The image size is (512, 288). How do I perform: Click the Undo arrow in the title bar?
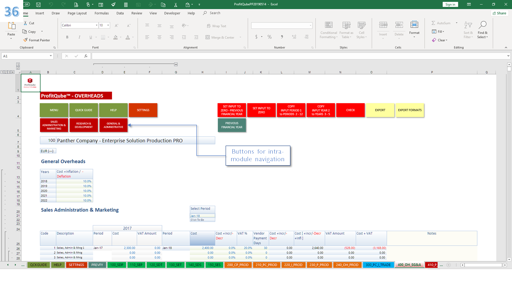(50, 4)
